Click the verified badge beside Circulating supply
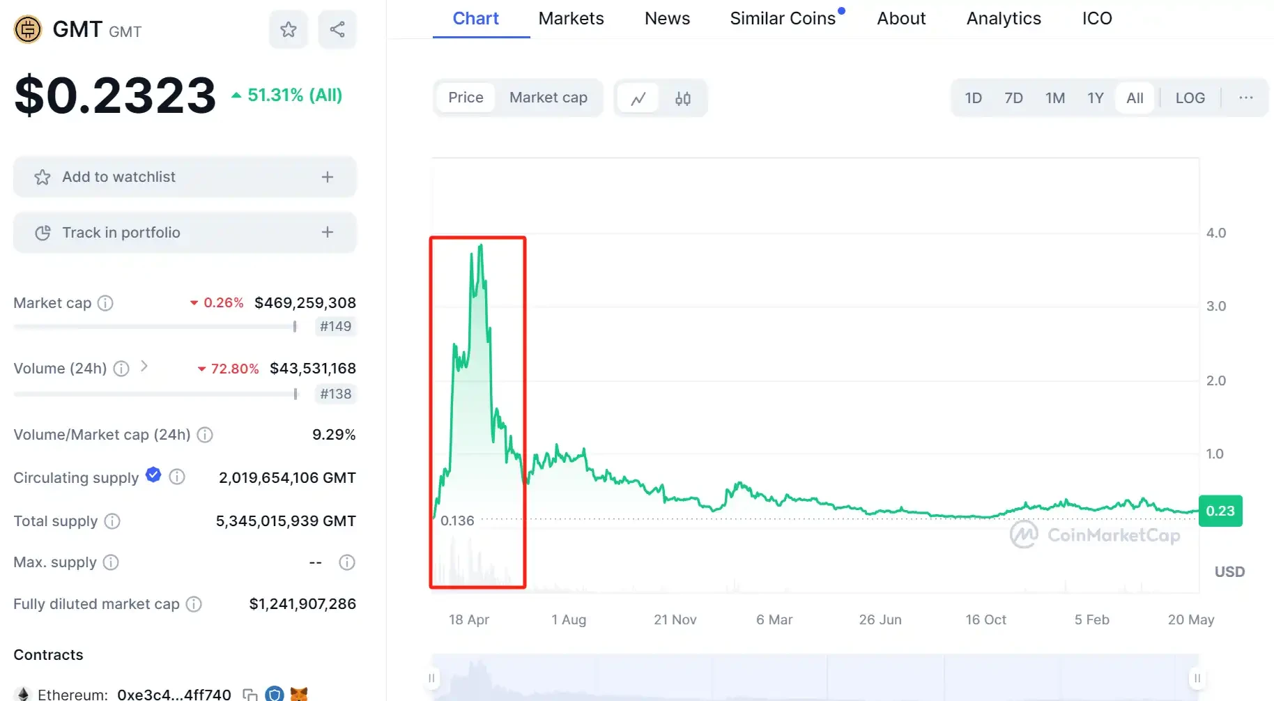 [153, 475]
